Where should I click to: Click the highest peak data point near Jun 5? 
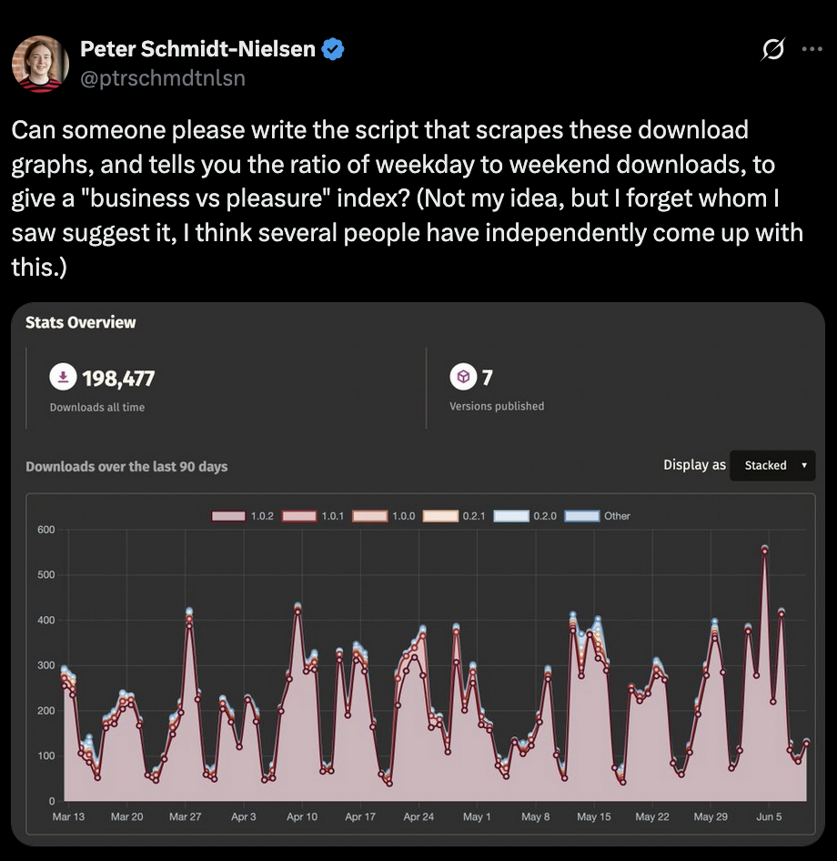[765, 550]
